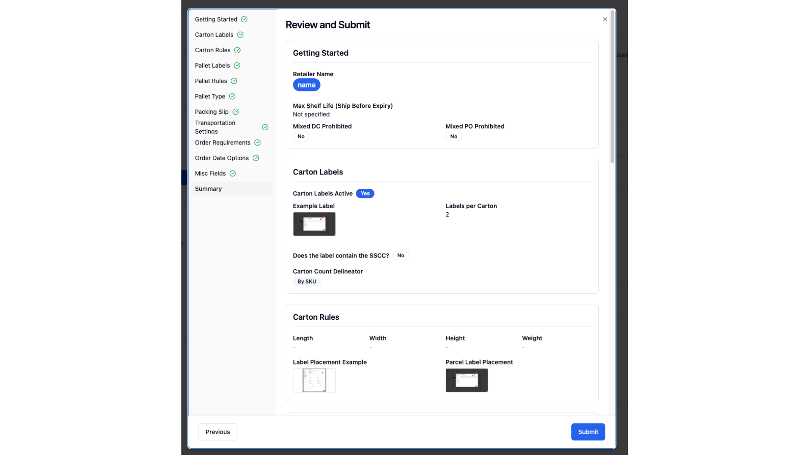Image resolution: width=809 pixels, height=455 pixels.
Task: Click the Misc Fields completed check icon
Action: (233, 174)
